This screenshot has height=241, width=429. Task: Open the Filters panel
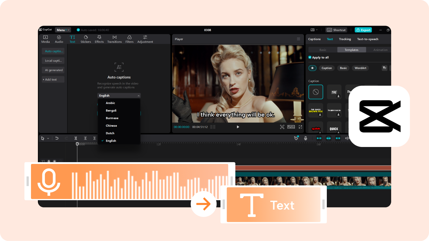(129, 39)
